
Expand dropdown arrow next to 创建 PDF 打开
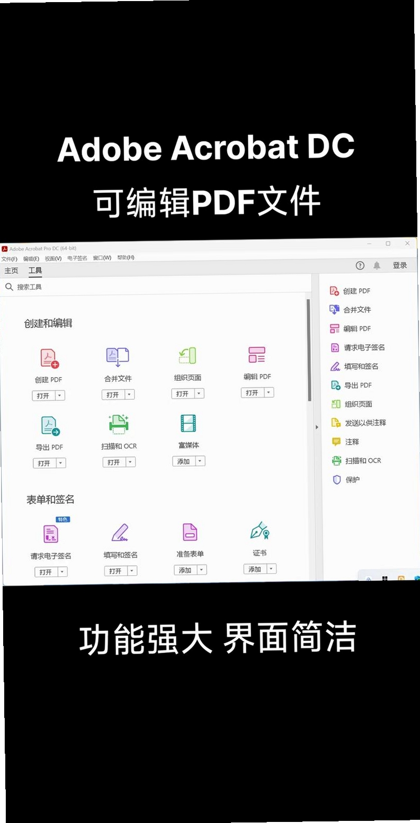60,396
